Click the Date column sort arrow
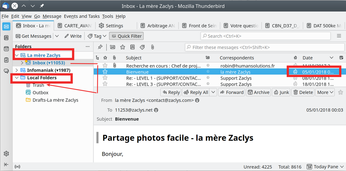 [x=332, y=58]
